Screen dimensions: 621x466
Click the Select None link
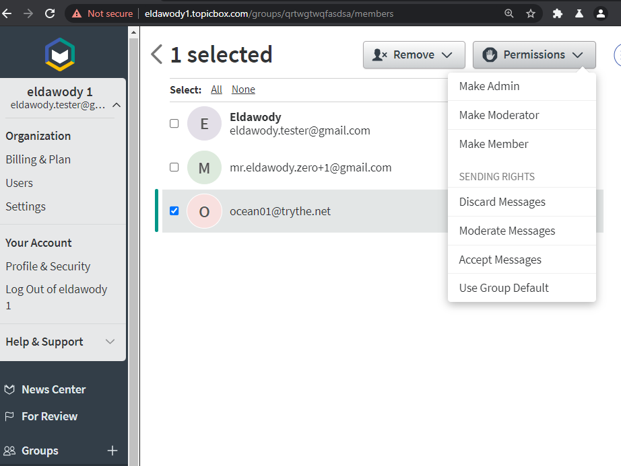(x=243, y=89)
